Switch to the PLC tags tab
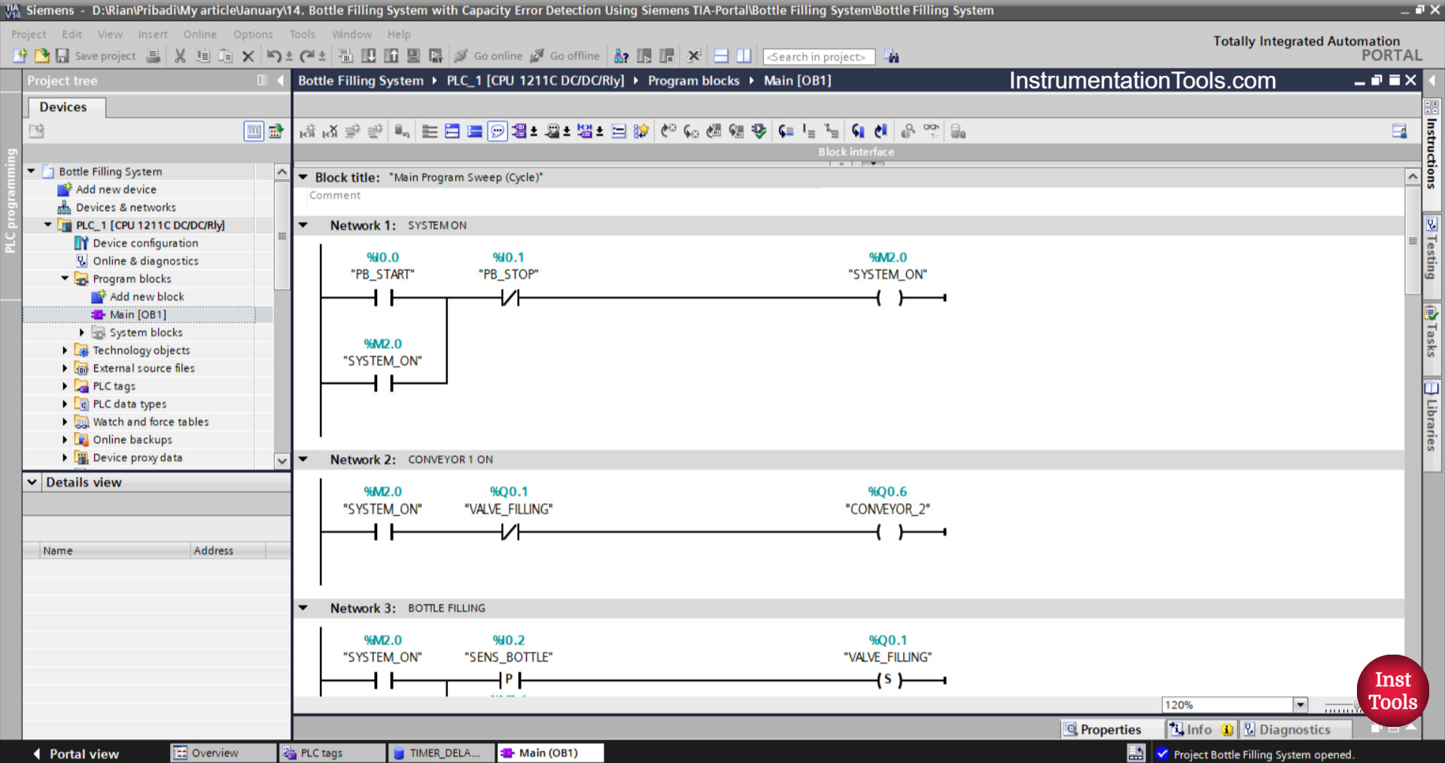 321,752
